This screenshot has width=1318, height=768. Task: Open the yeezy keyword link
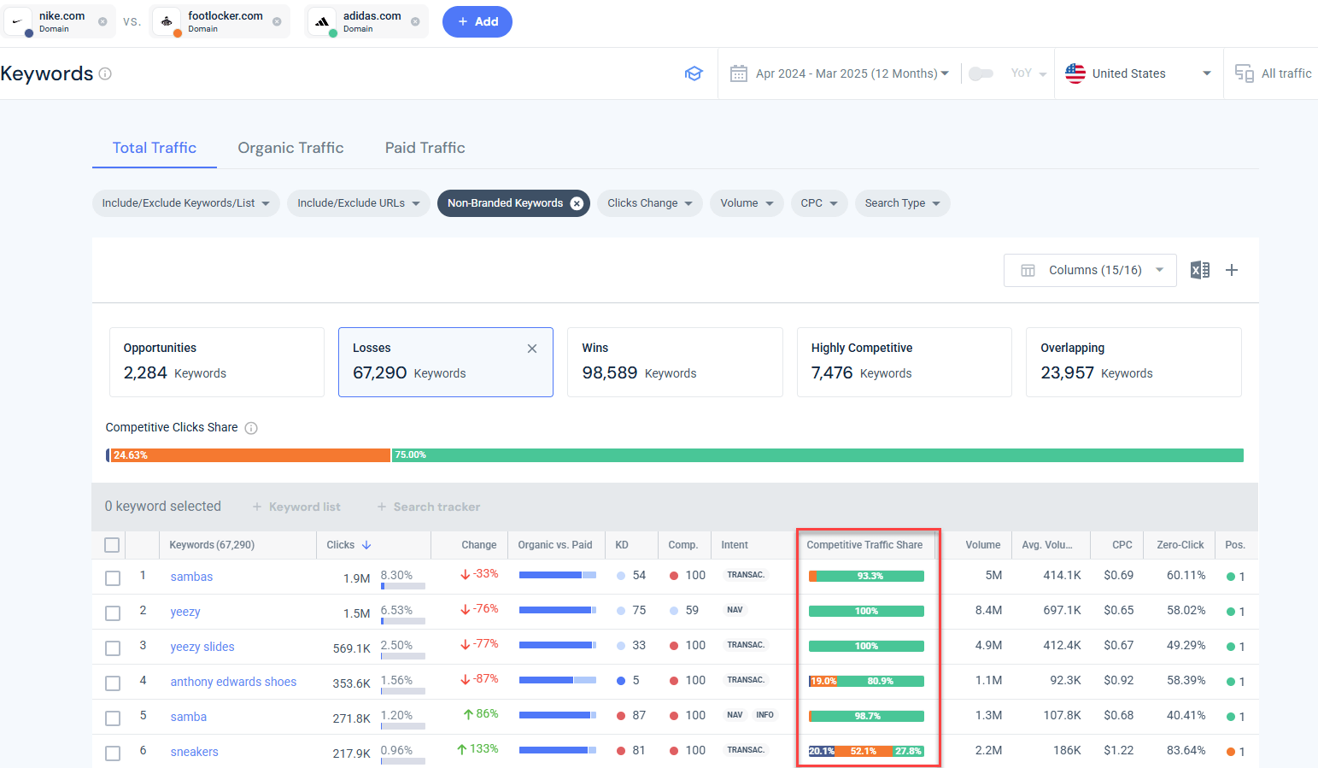(x=185, y=612)
